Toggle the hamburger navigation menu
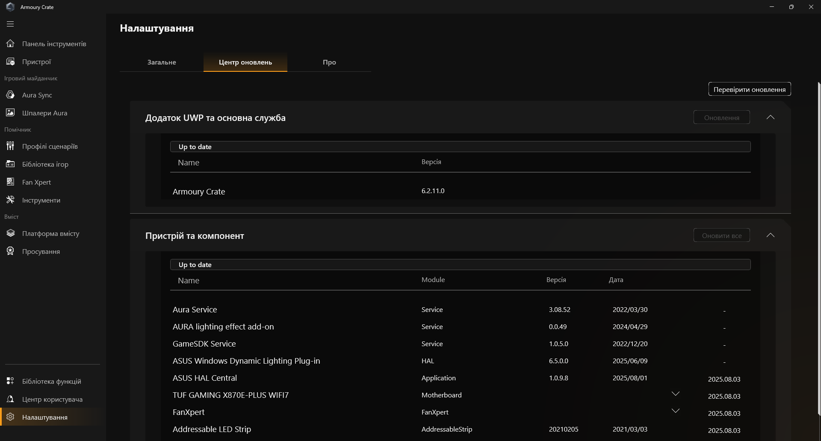 [10, 24]
